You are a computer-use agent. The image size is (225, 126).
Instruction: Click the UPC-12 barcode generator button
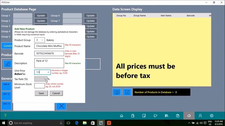[x=6, y=96]
